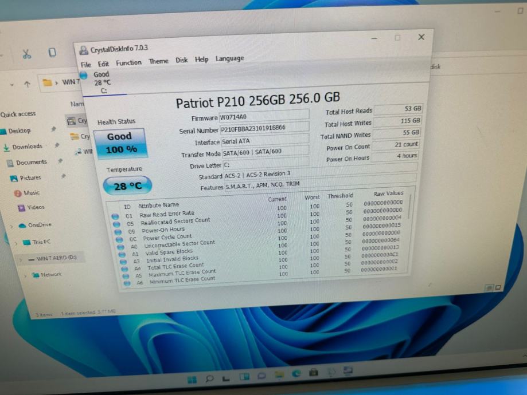Click the 28 °C temperature button
This screenshot has height=395, width=527.
click(127, 185)
